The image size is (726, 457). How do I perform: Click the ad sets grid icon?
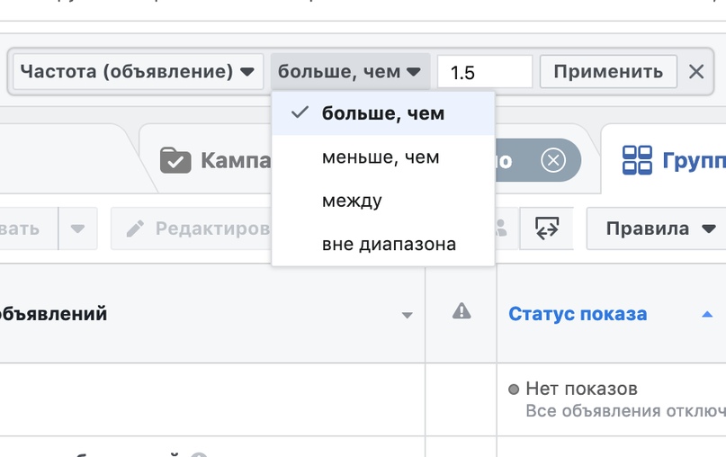637,161
